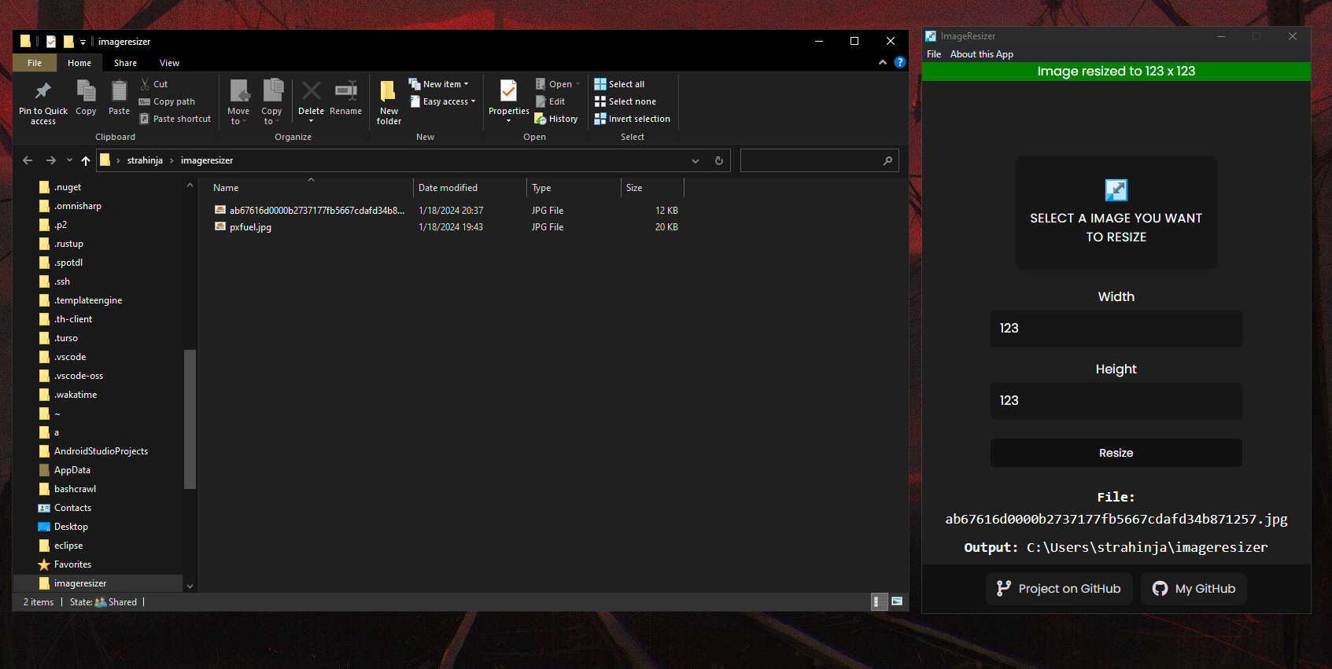Open About this App menu
Image resolution: width=1332 pixels, height=669 pixels.
click(x=982, y=54)
